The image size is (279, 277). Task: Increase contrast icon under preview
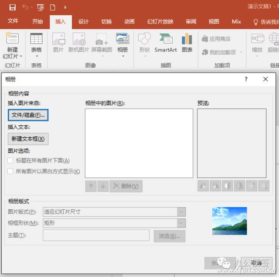click(x=228, y=186)
